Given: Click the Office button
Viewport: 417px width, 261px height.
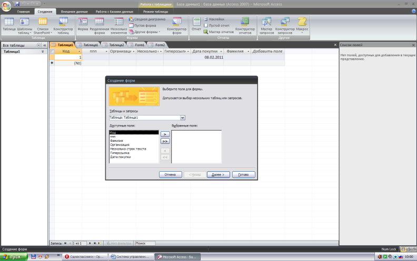Looking at the screenshot, I should (6, 6).
